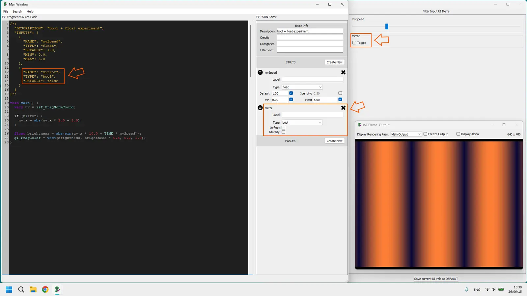The image size is (527, 296).
Task: Click the "if (mirror)" code line
Action: pos(28,116)
